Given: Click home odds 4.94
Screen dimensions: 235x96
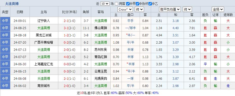Looking at the screenshot, I should click(x=159, y=35).
